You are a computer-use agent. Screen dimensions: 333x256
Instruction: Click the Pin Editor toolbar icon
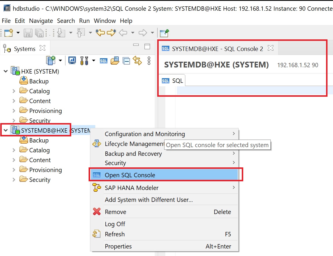tap(164, 33)
